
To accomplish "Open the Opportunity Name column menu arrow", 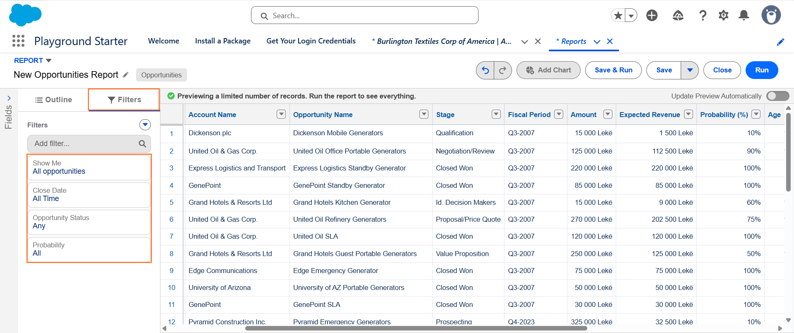I will click(x=424, y=114).
